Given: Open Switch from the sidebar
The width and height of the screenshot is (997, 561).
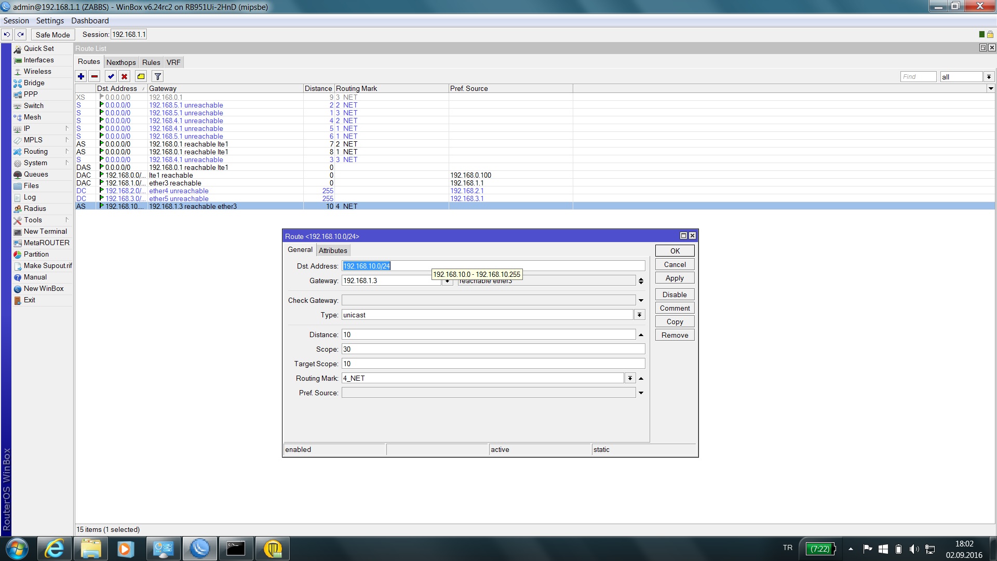Looking at the screenshot, I should coord(33,105).
